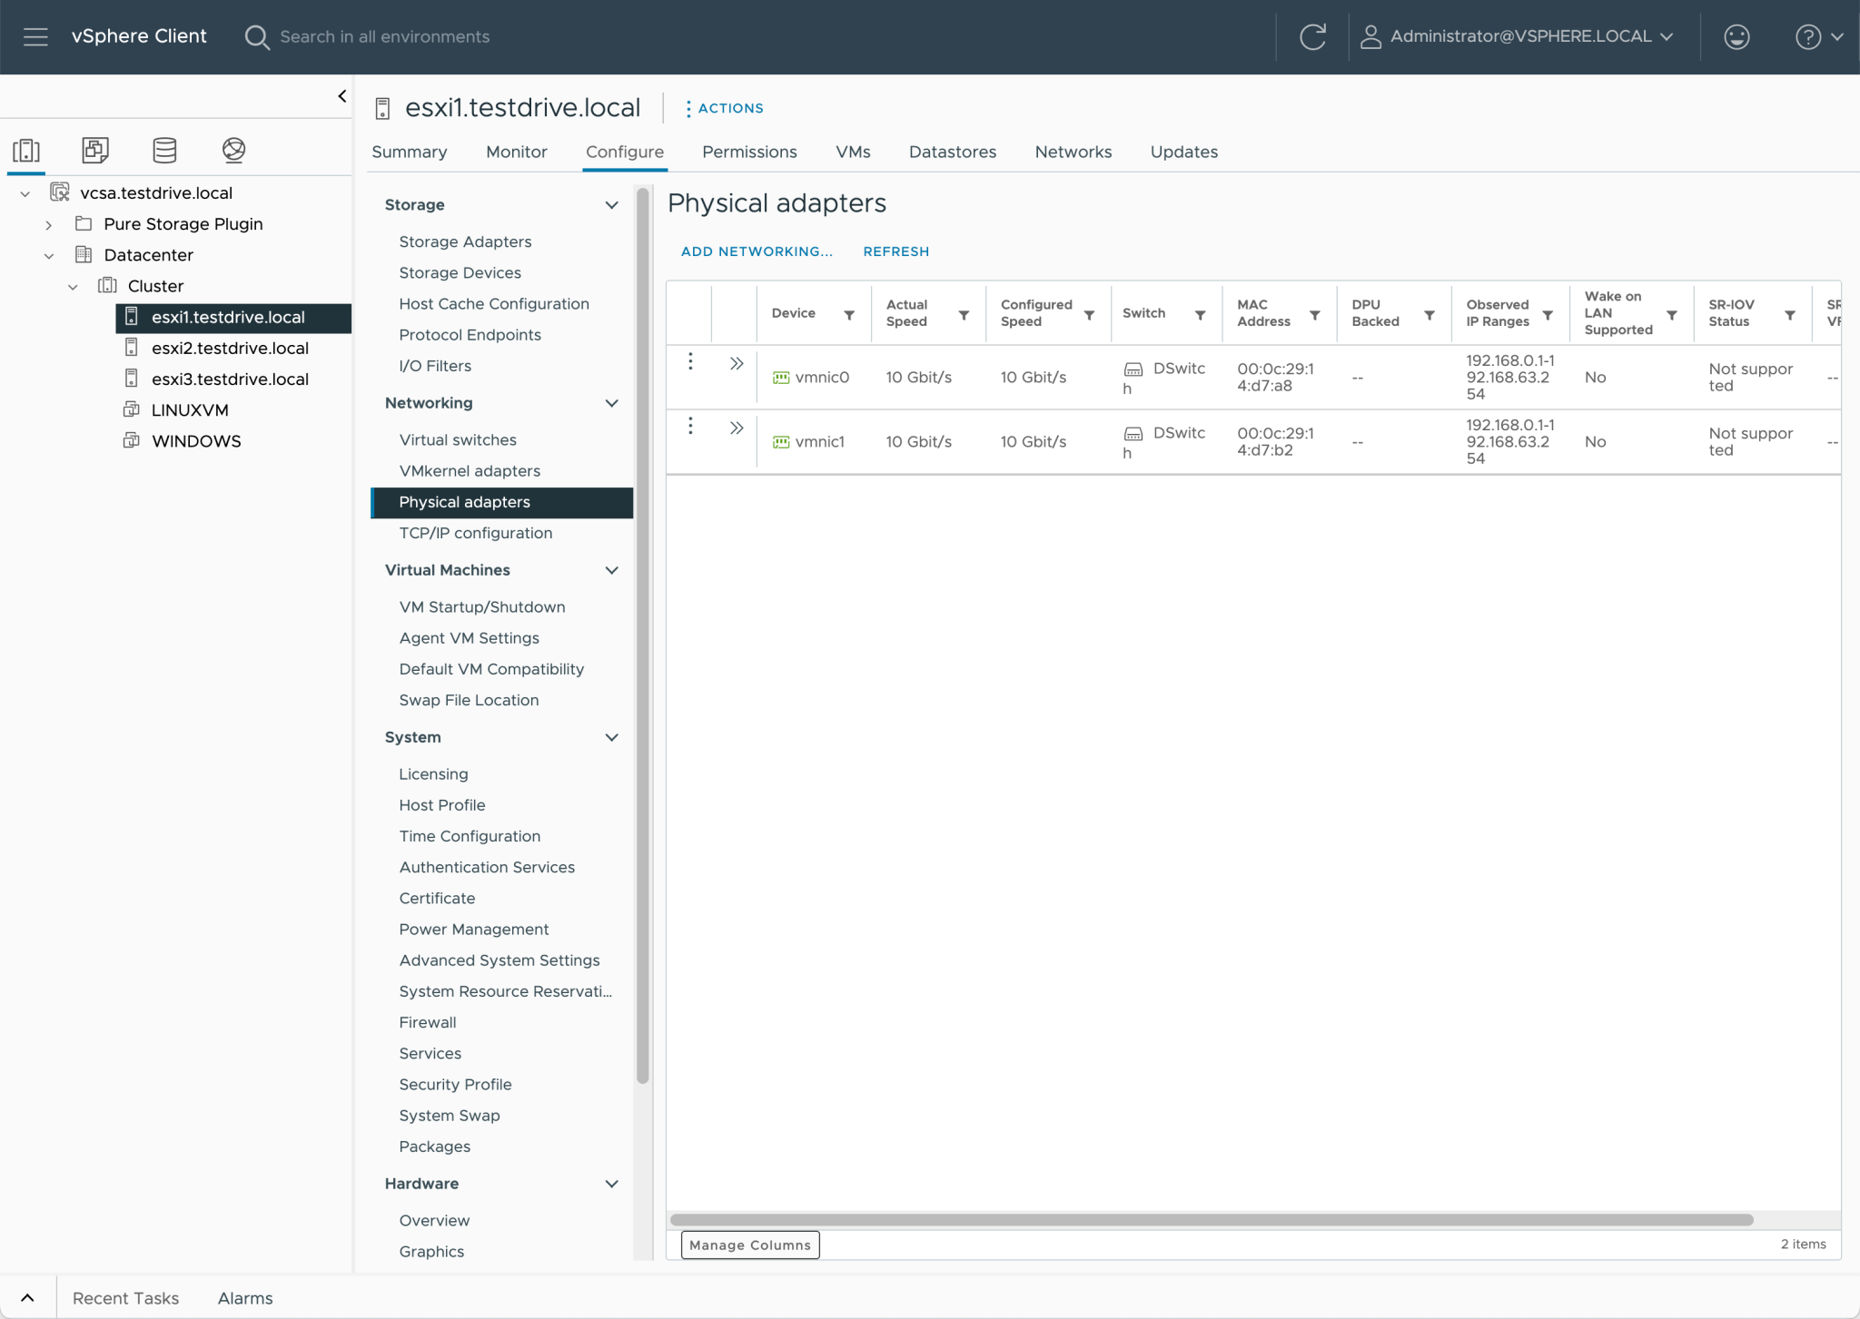1860x1319 pixels.
Task: Click the ADD NETWORKING link
Action: 756,251
